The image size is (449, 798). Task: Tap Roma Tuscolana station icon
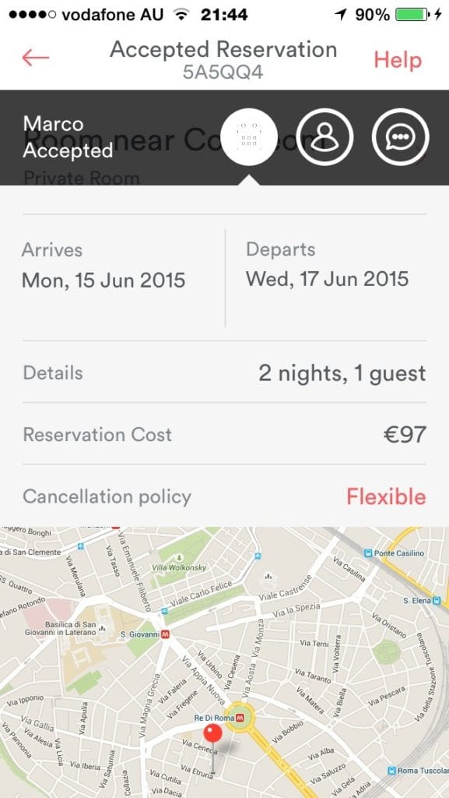(x=391, y=771)
